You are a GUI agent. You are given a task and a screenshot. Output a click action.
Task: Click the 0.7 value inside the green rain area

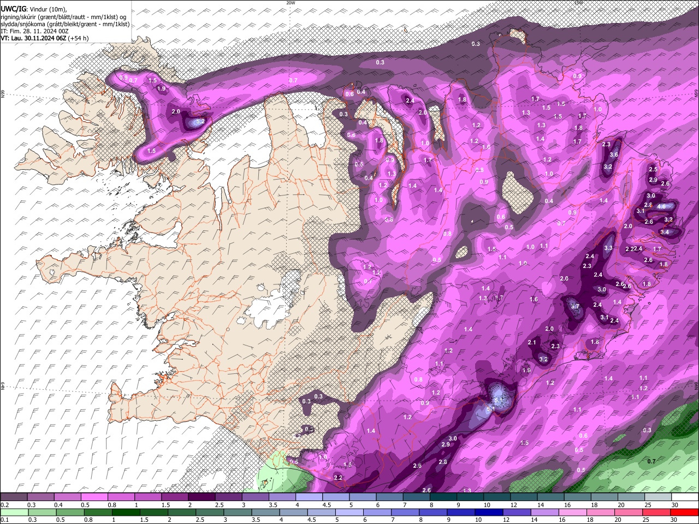[x=651, y=461]
